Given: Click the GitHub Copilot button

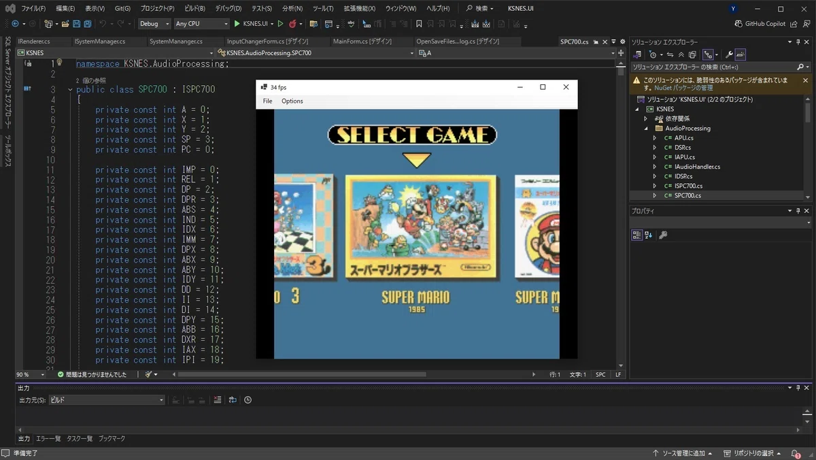Looking at the screenshot, I should [760, 24].
